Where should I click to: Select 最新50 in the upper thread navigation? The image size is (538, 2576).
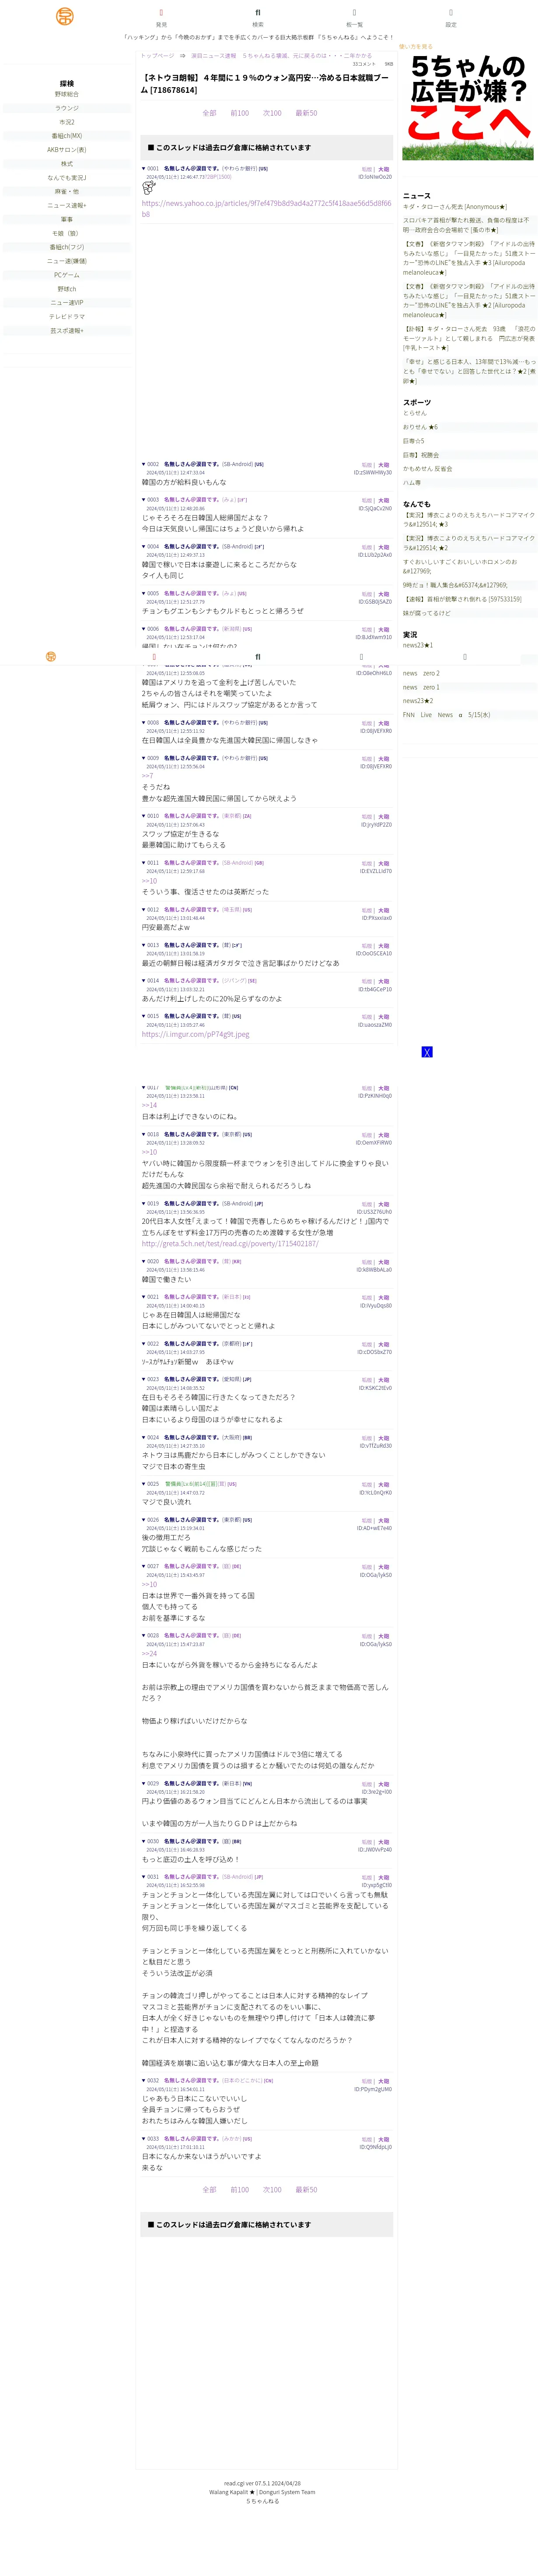click(307, 113)
